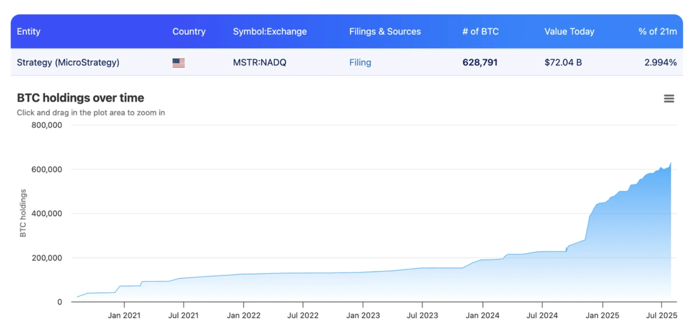Viewport: 698px width, 332px height.
Task: Click the Jul 2025 x-axis tick label
Action: pyautogui.click(x=661, y=316)
